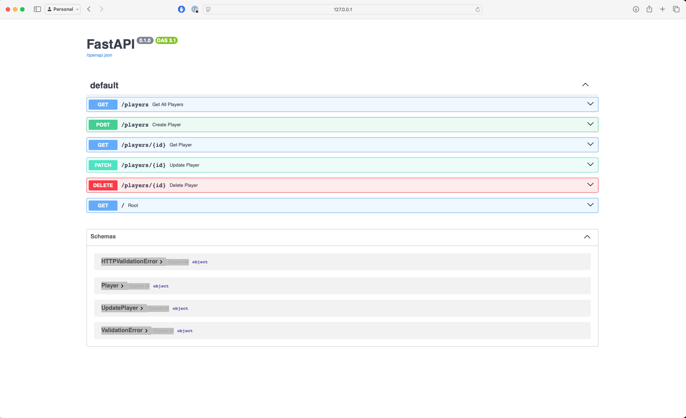The image size is (686, 418).
Task: Toggle the Safari sidebar icon
Action: coord(37,9)
